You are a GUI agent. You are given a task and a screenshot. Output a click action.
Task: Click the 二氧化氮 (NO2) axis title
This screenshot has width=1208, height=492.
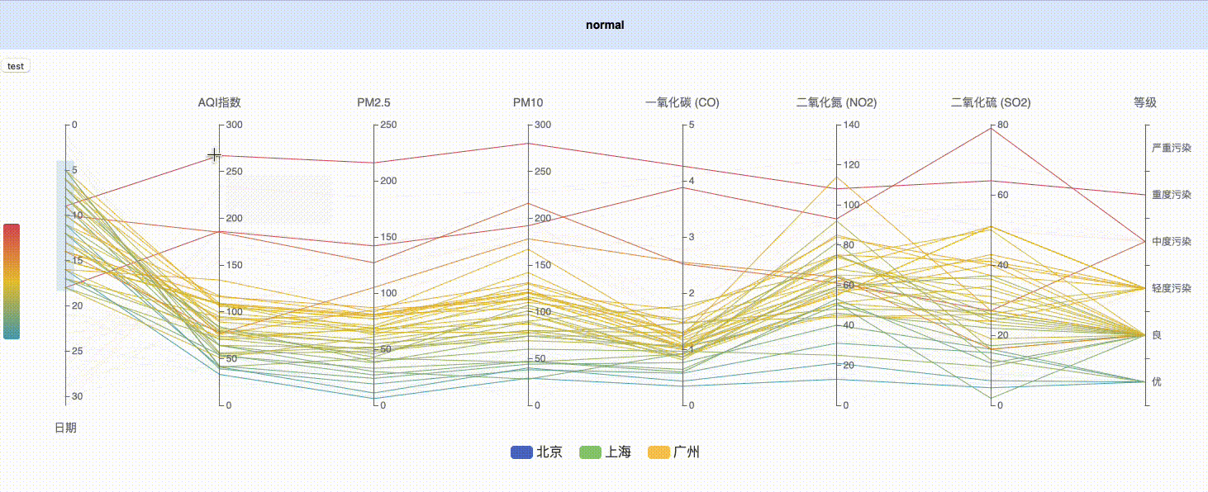(837, 102)
